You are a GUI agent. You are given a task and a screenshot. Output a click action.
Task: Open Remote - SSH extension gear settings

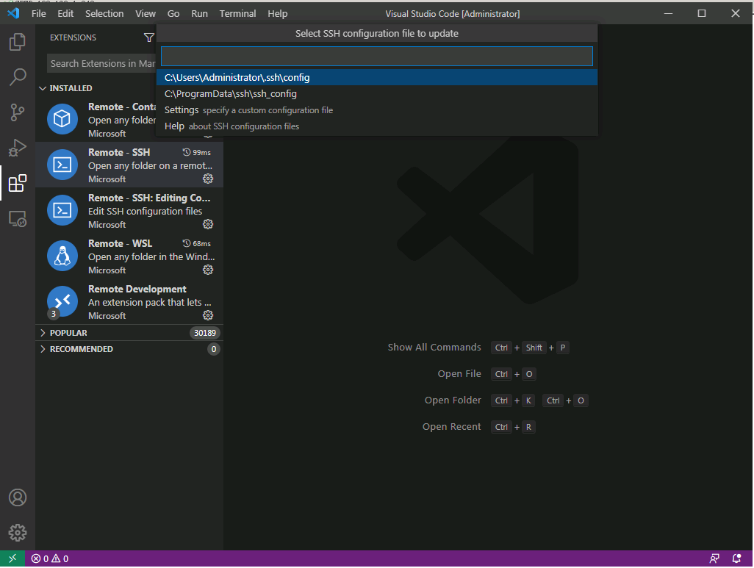pyautogui.click(x=208, y=179)
